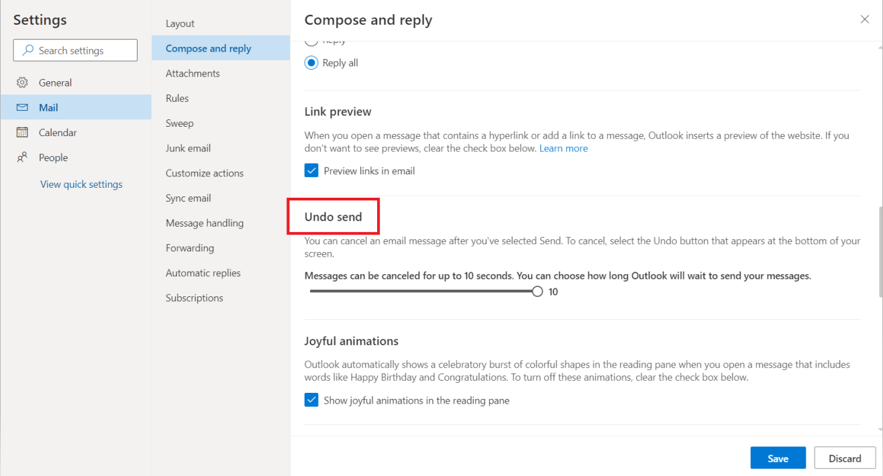This screenshot has width=883, height=476.
Task: Click the Link preview heading
Action: (337, 111)
